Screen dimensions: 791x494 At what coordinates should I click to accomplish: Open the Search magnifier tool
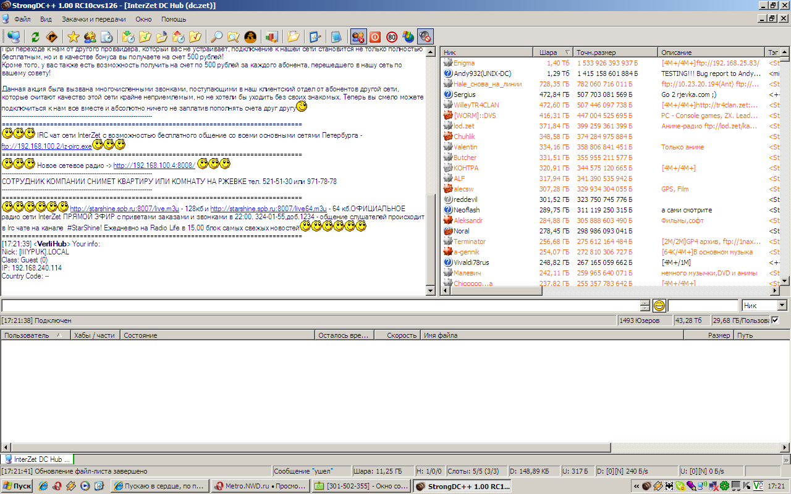click(x=217, y=36)
